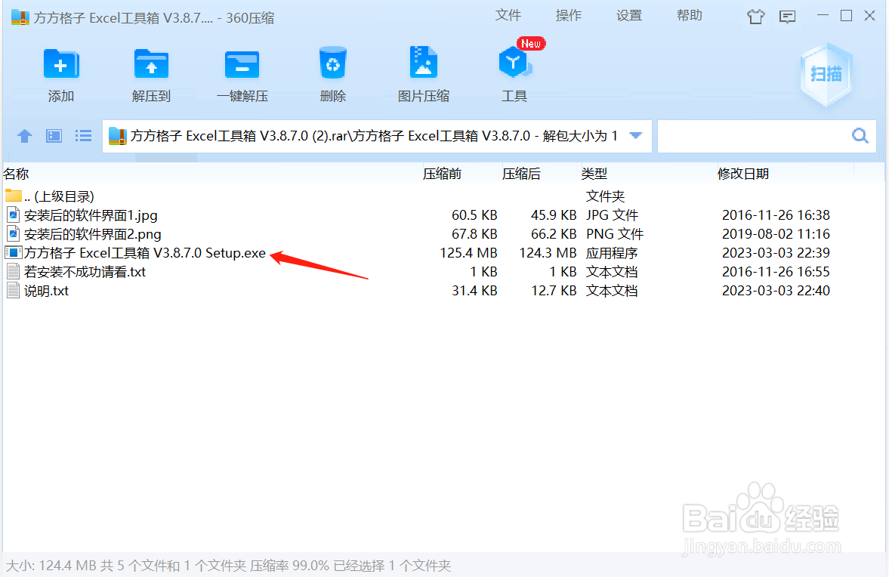Minimize the 360压缩 window

pos(823,16)
